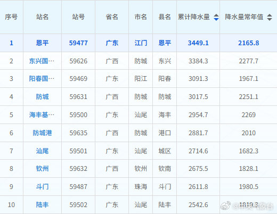
Task: Click the rainfall value 3017.5
Action: pyautogui.click(x=198, y=97)
